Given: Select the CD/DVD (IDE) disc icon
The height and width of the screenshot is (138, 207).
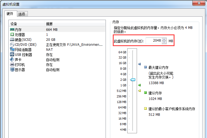Looking at the screenshot, I should click(12, 45).
